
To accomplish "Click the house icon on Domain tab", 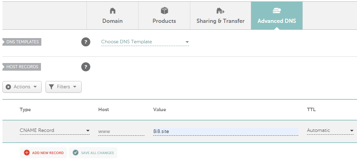I will (x=113, y=10).
